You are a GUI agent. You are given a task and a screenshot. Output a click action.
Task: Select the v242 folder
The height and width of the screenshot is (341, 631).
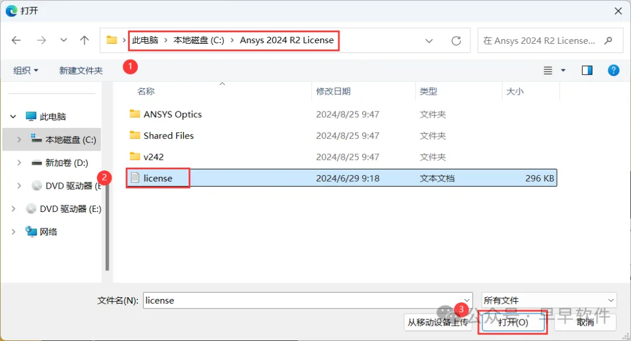click(154, 157)
